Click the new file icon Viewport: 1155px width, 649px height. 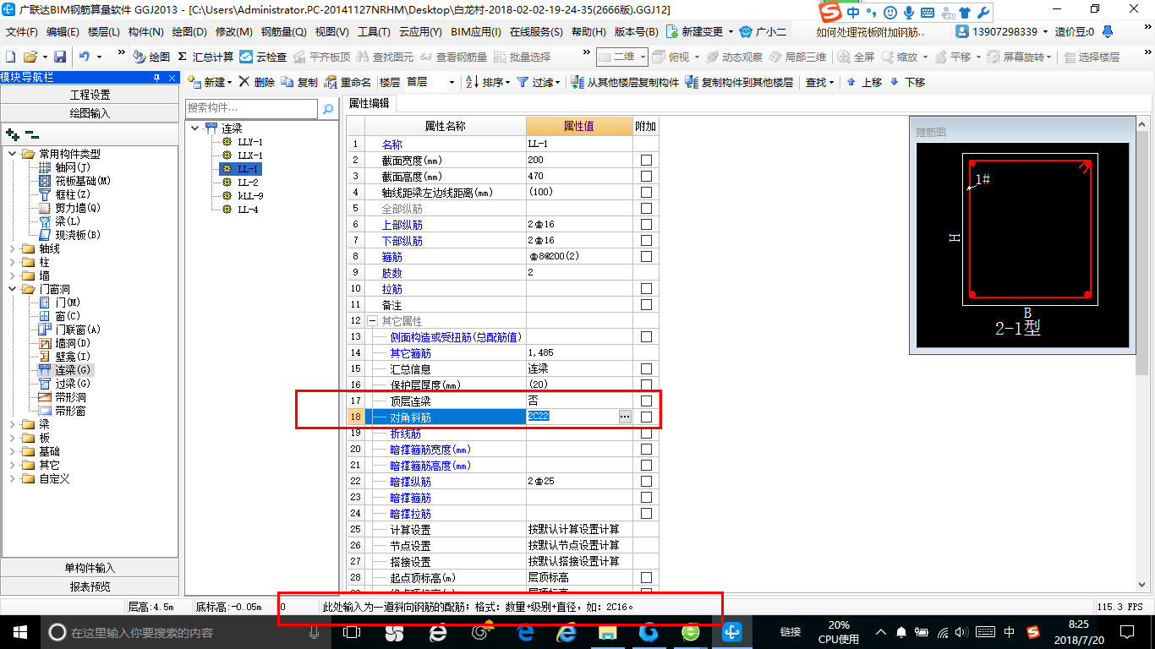point(10,57)
